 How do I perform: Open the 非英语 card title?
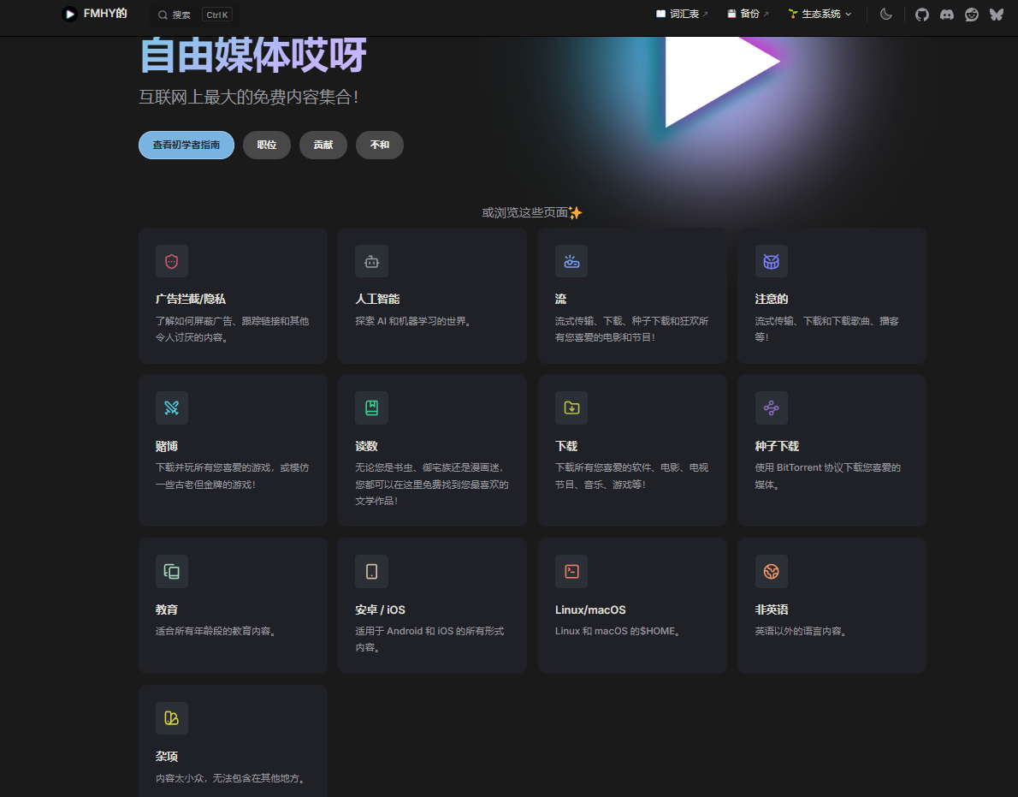click(772, 610)
